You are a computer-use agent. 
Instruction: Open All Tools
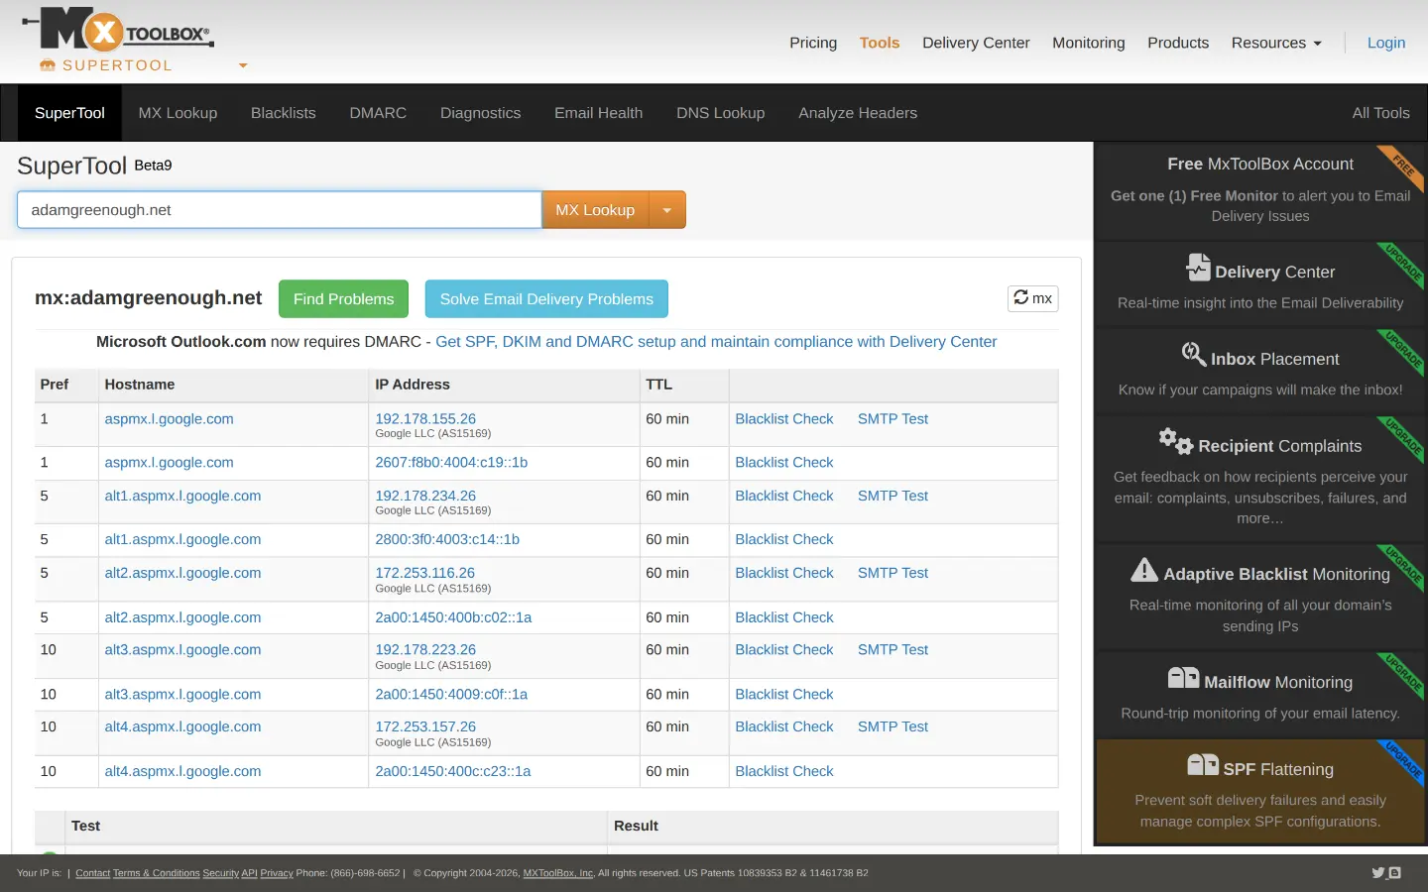coord(1380,113)
